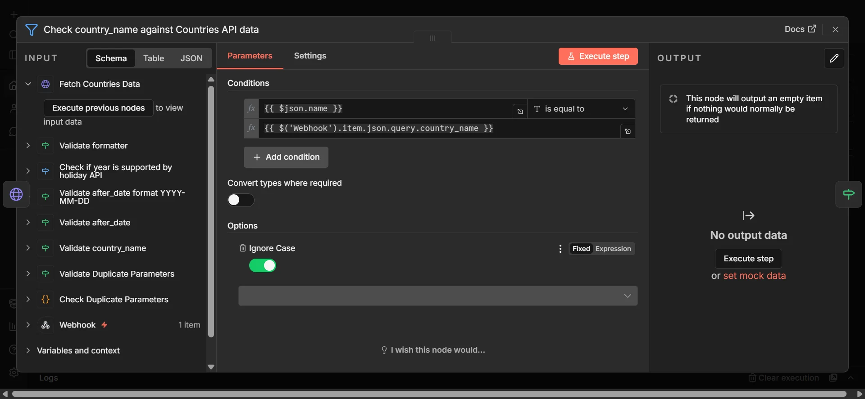The height and width of the screenshot is (399, 865).
Task: Expand Check if year is supported row
Action: coord(28,171)
